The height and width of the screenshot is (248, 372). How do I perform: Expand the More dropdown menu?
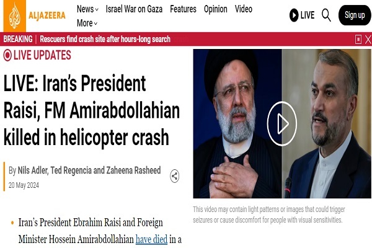pyautogui.click(x=87, y=24)
